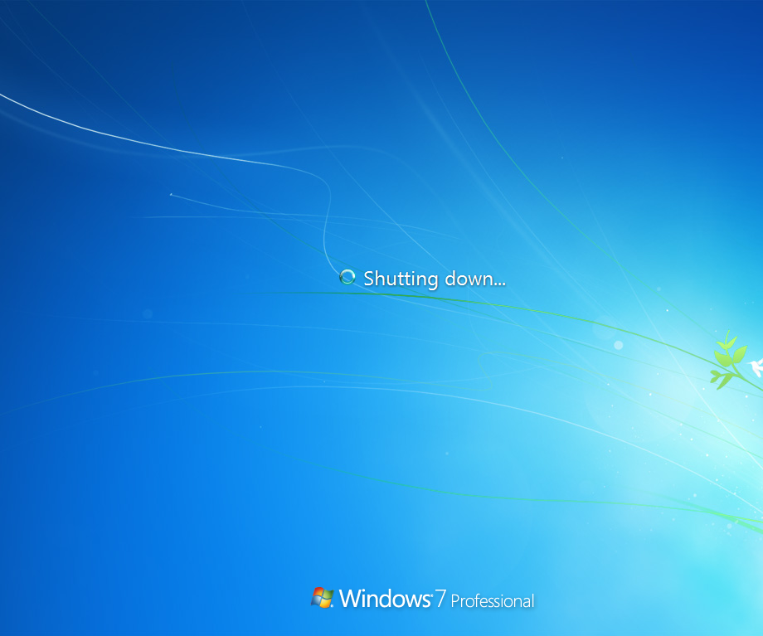Screen dimensions: 763x636
Task: Click the Windows flag logo at the bottom
Action: [x=322, y=598]
